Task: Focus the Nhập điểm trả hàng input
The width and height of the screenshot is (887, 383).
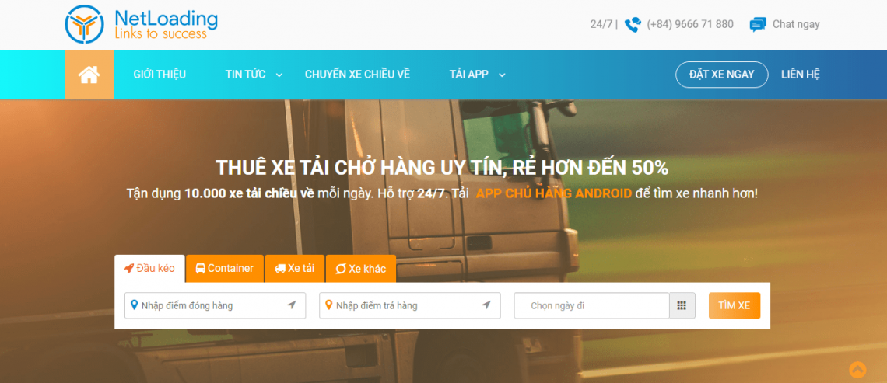Action: (409, 305)
